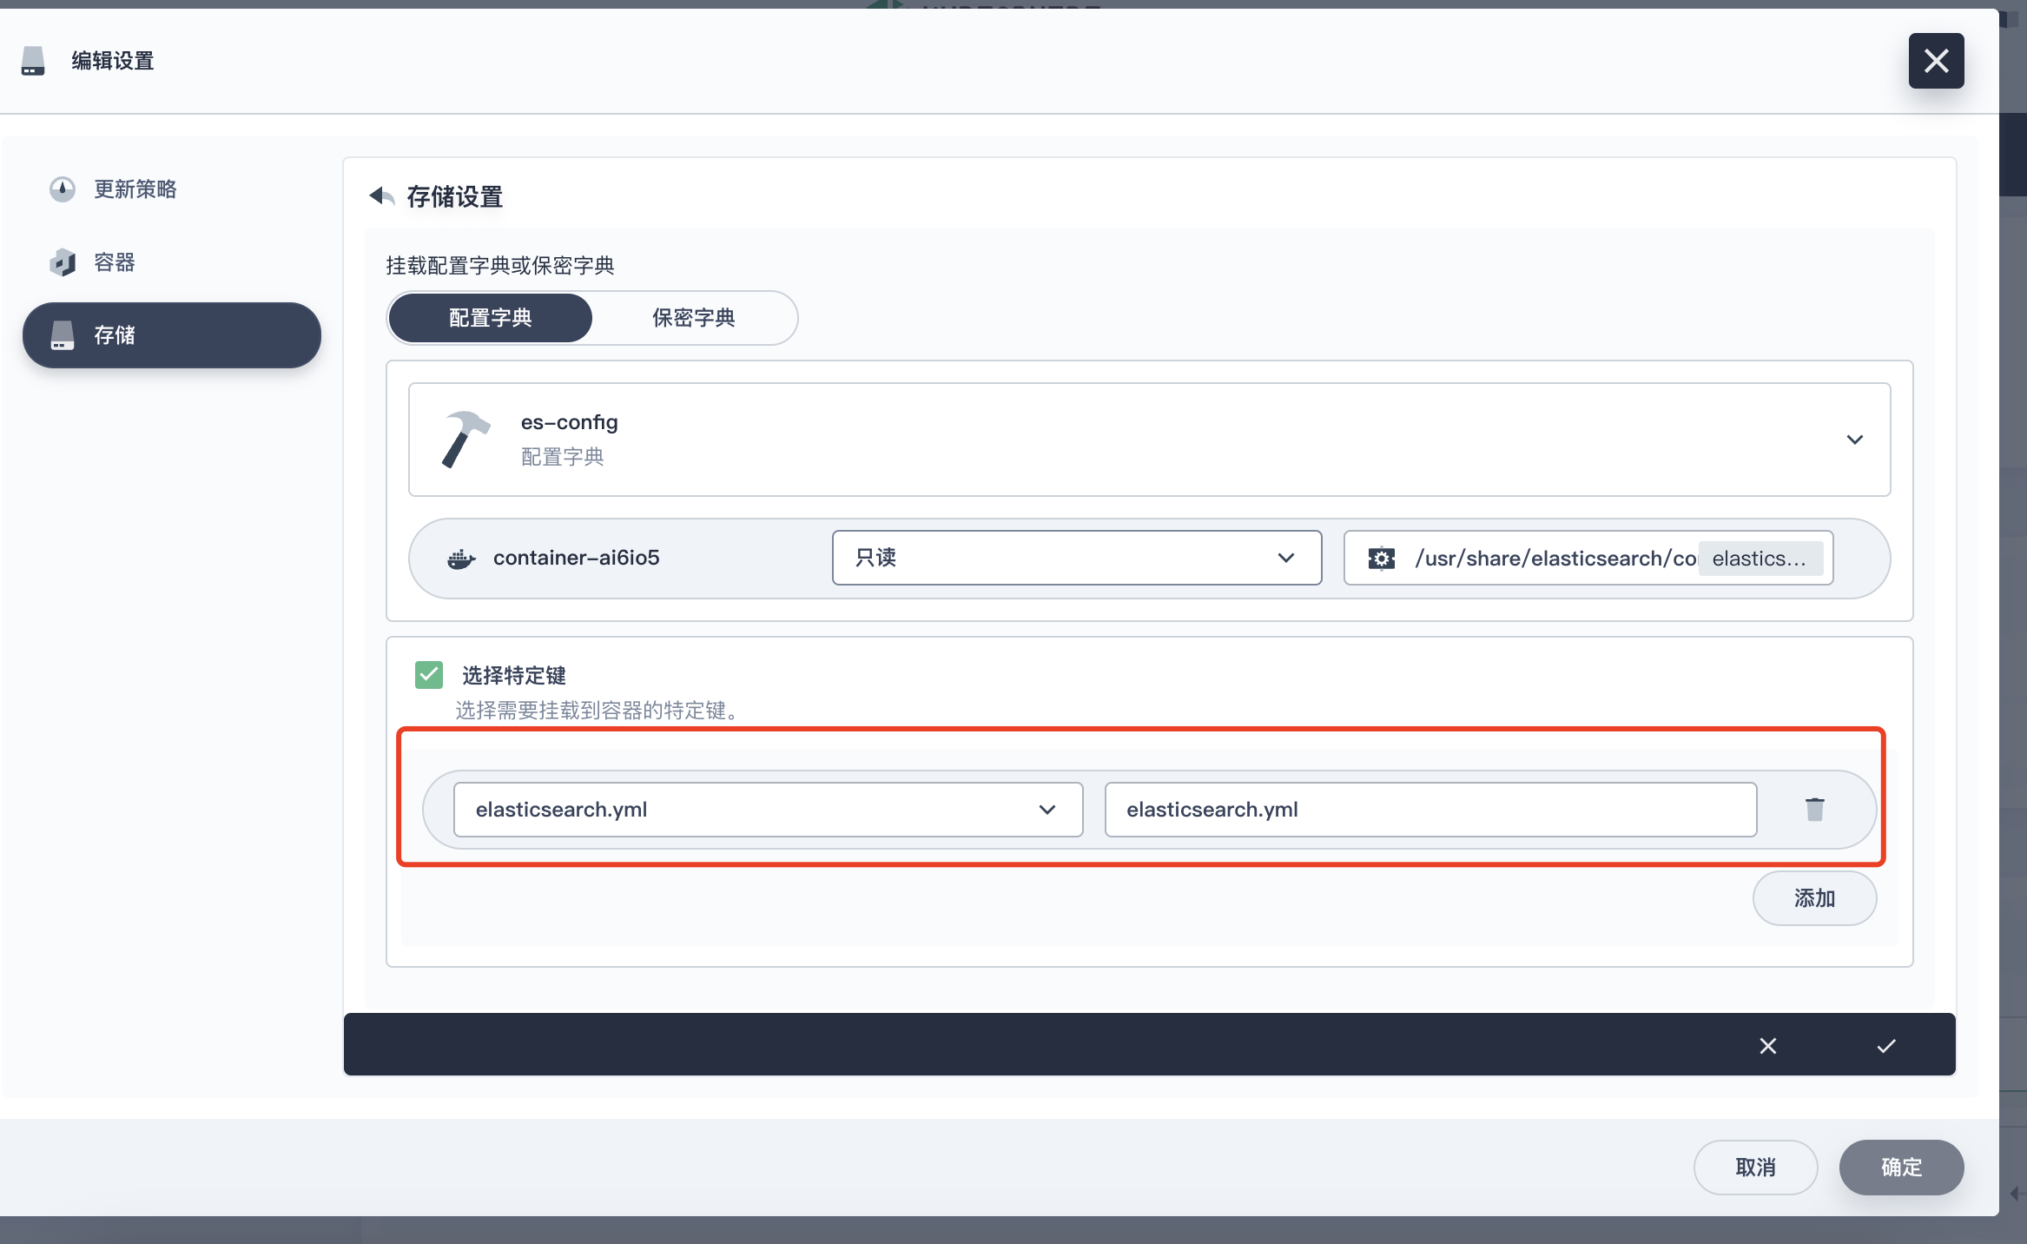Click the storage icon next to 编辑设置 title
The height and width of the screenshot is (1244, 2027).
tap(33, 61)
